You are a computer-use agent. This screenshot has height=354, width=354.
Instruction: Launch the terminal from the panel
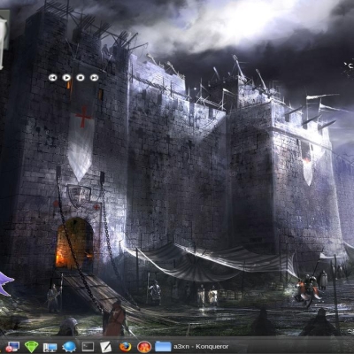[88, 347]
